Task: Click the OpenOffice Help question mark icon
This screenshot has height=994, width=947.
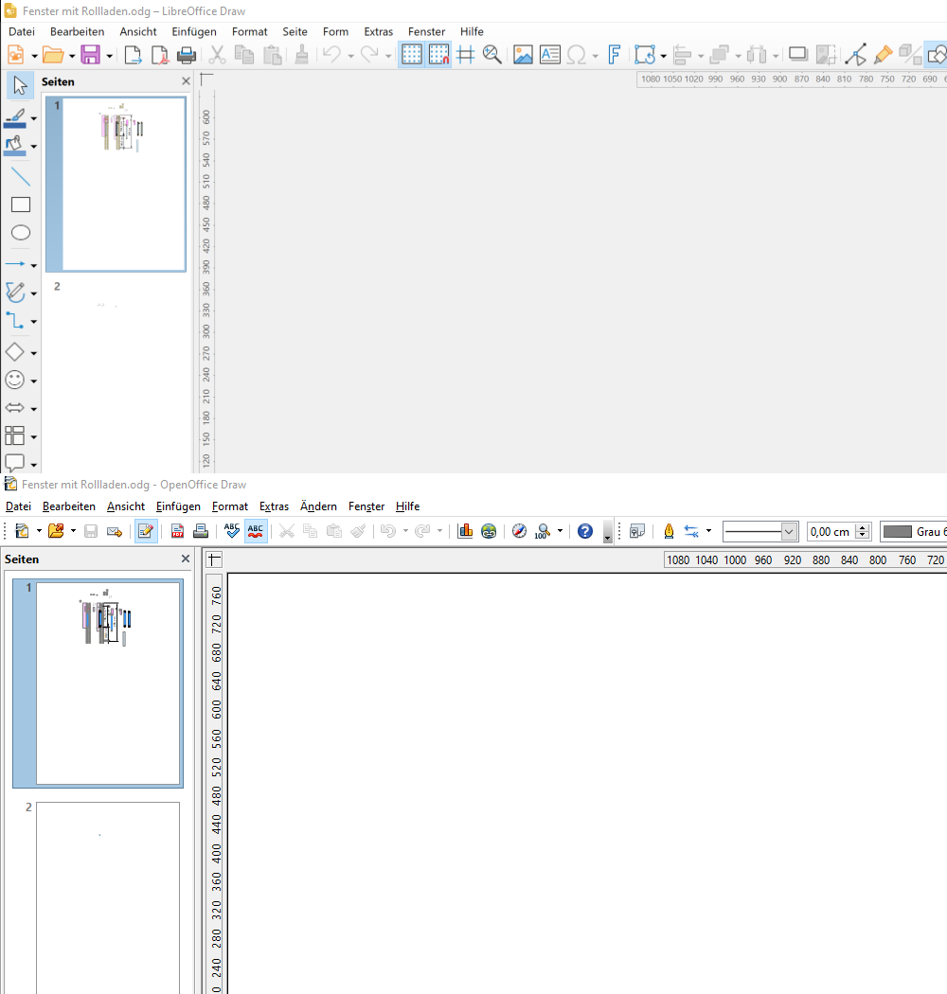Action: coord(585,531)
